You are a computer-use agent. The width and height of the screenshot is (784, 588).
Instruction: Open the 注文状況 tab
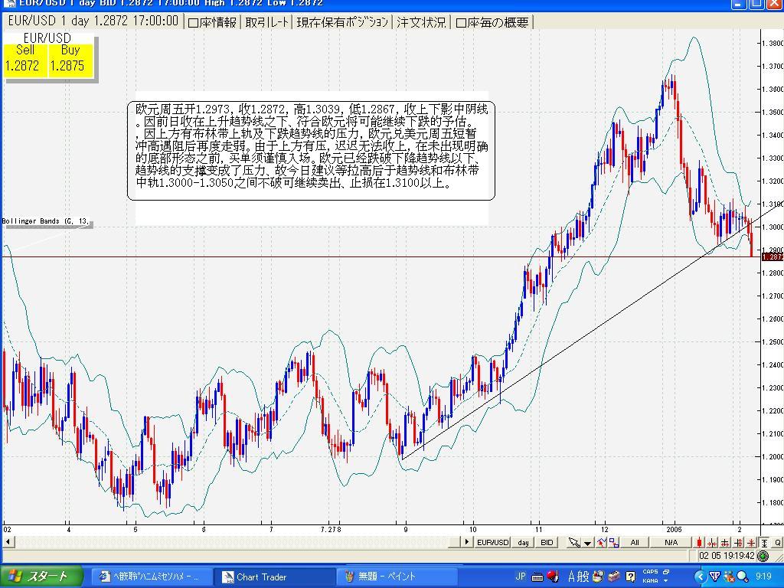[420, 22]
